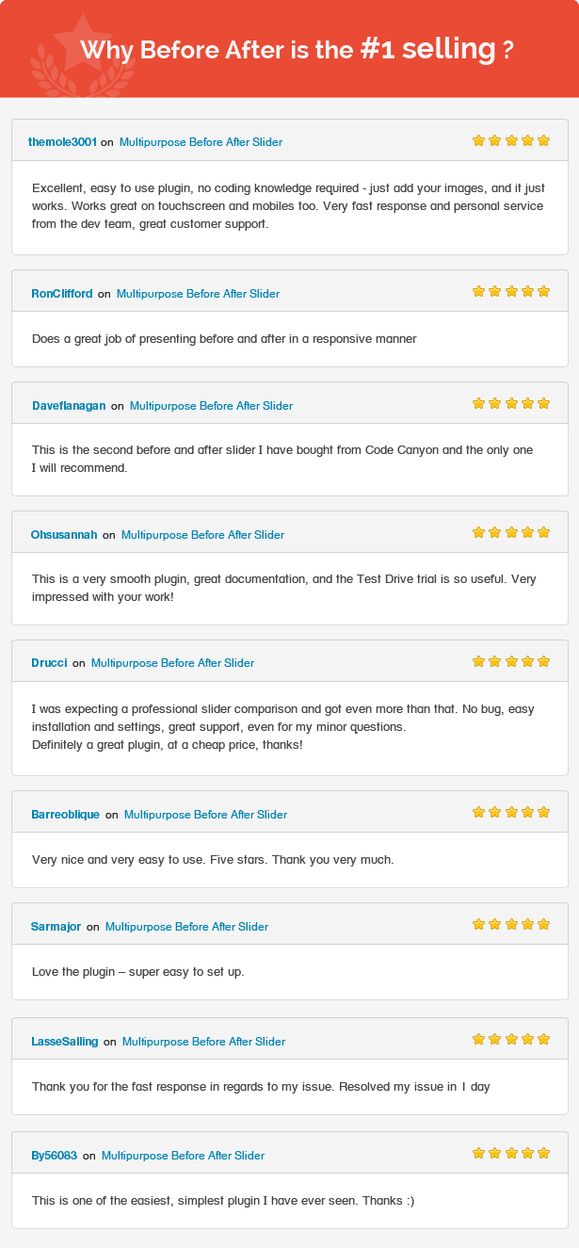Open product link in Barreoblique's review

click(205, 815)
